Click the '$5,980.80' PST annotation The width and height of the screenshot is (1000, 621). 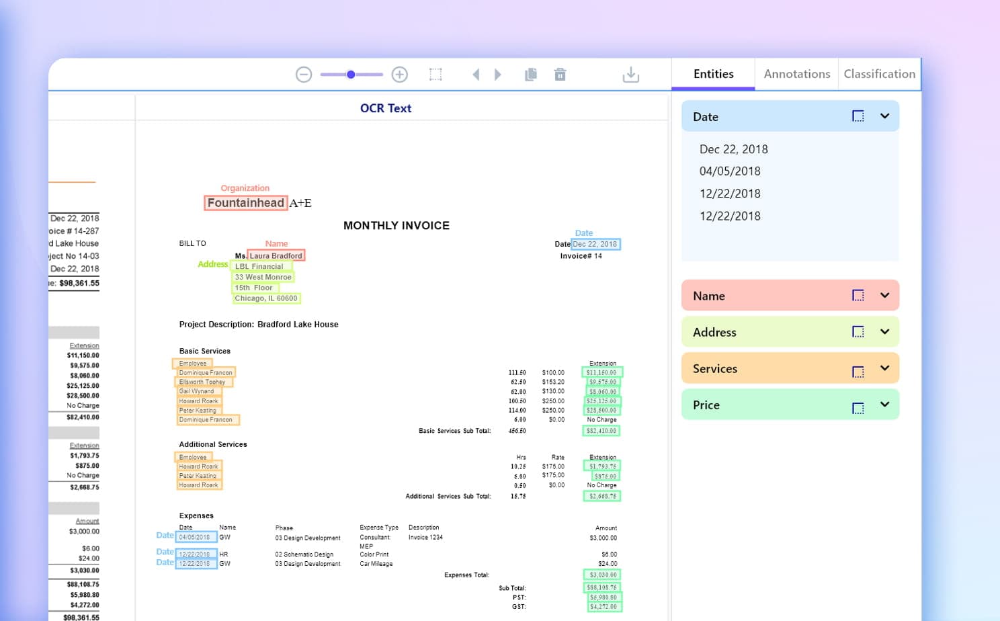[x=604, y=597]
